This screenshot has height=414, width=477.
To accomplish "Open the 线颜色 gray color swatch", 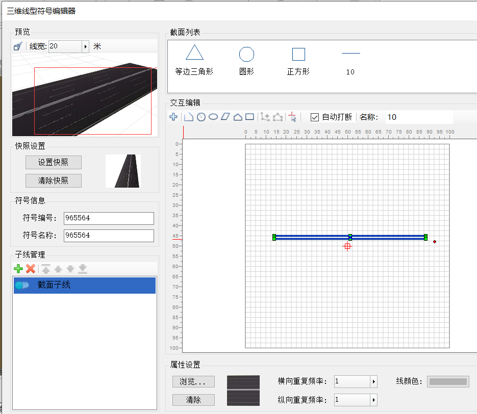I will [x=448, y=382].
